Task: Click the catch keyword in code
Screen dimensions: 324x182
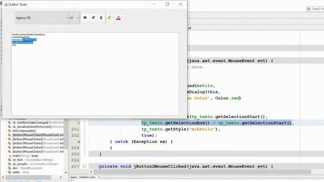Action: point(121,142)
